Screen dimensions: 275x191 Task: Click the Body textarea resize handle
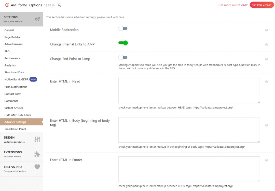[259, 141]
